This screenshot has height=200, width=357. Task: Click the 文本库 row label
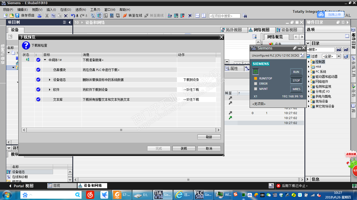click(x=58, y=99)
